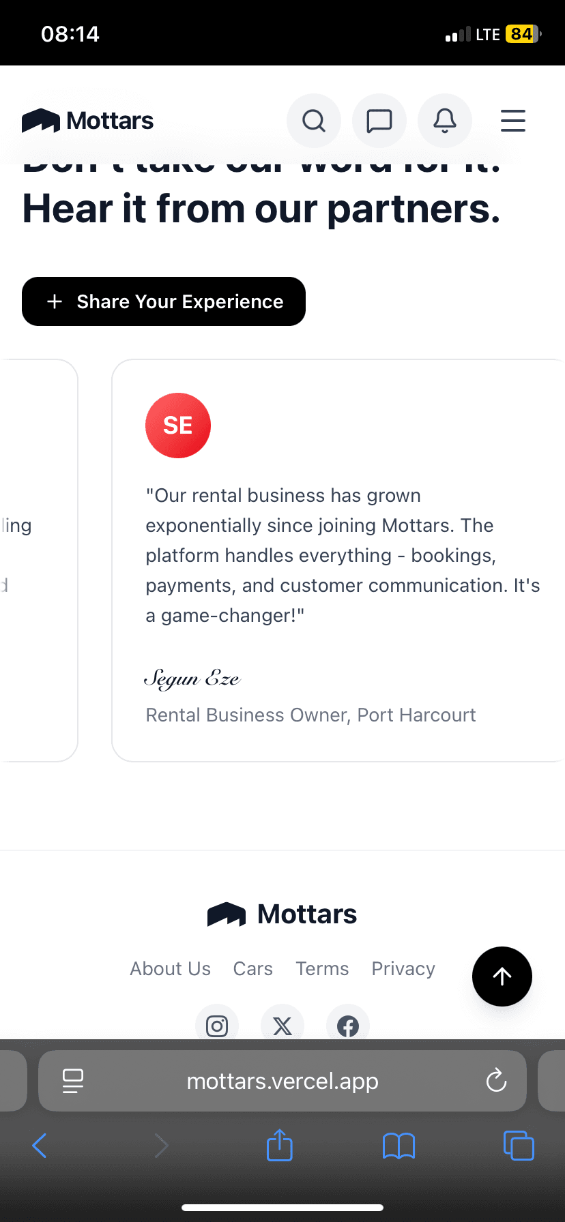Go to Cars footer link
The height and width of the screenshot is (1222, 565).
[253, 968]
